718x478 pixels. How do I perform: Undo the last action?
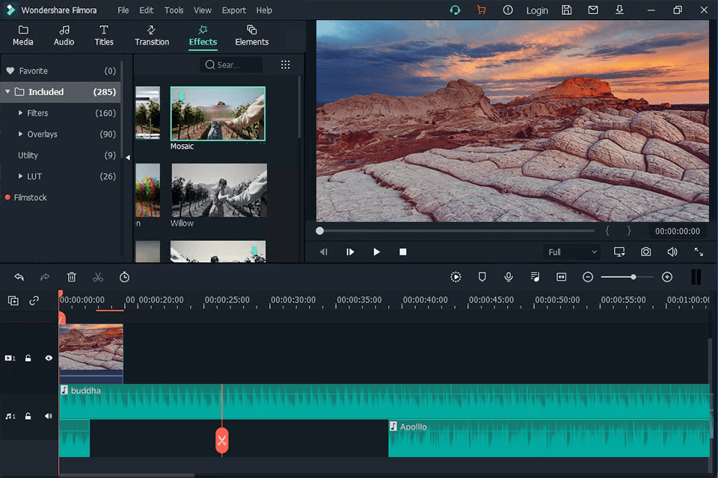(19, 277)
